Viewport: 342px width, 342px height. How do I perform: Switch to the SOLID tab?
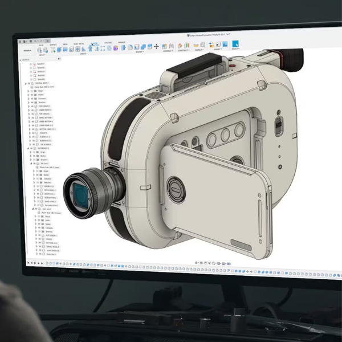(x=41, y=45)
